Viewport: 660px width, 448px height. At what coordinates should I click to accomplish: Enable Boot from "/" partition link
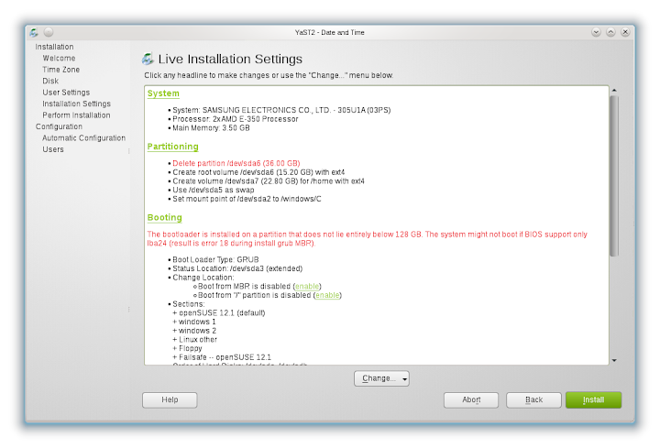coord(327,295)
